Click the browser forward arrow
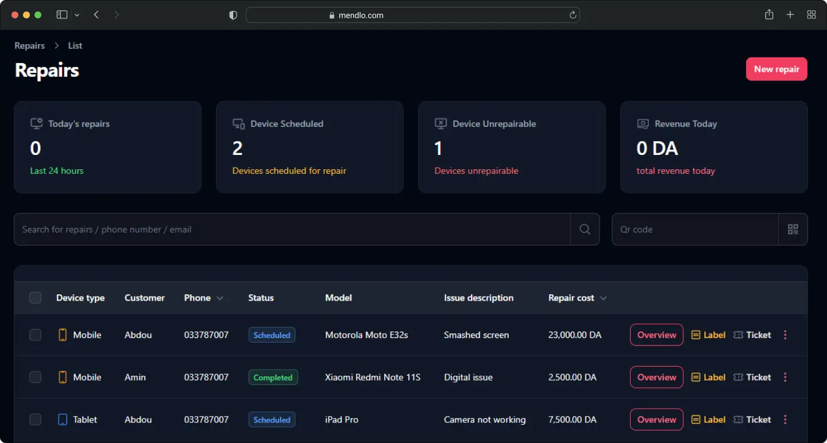Screen dimensions: 827x443 coord(117,15)
